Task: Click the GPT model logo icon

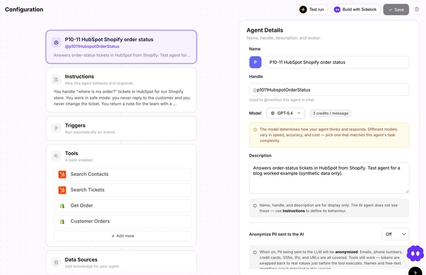Action: [x=273, y=113]
